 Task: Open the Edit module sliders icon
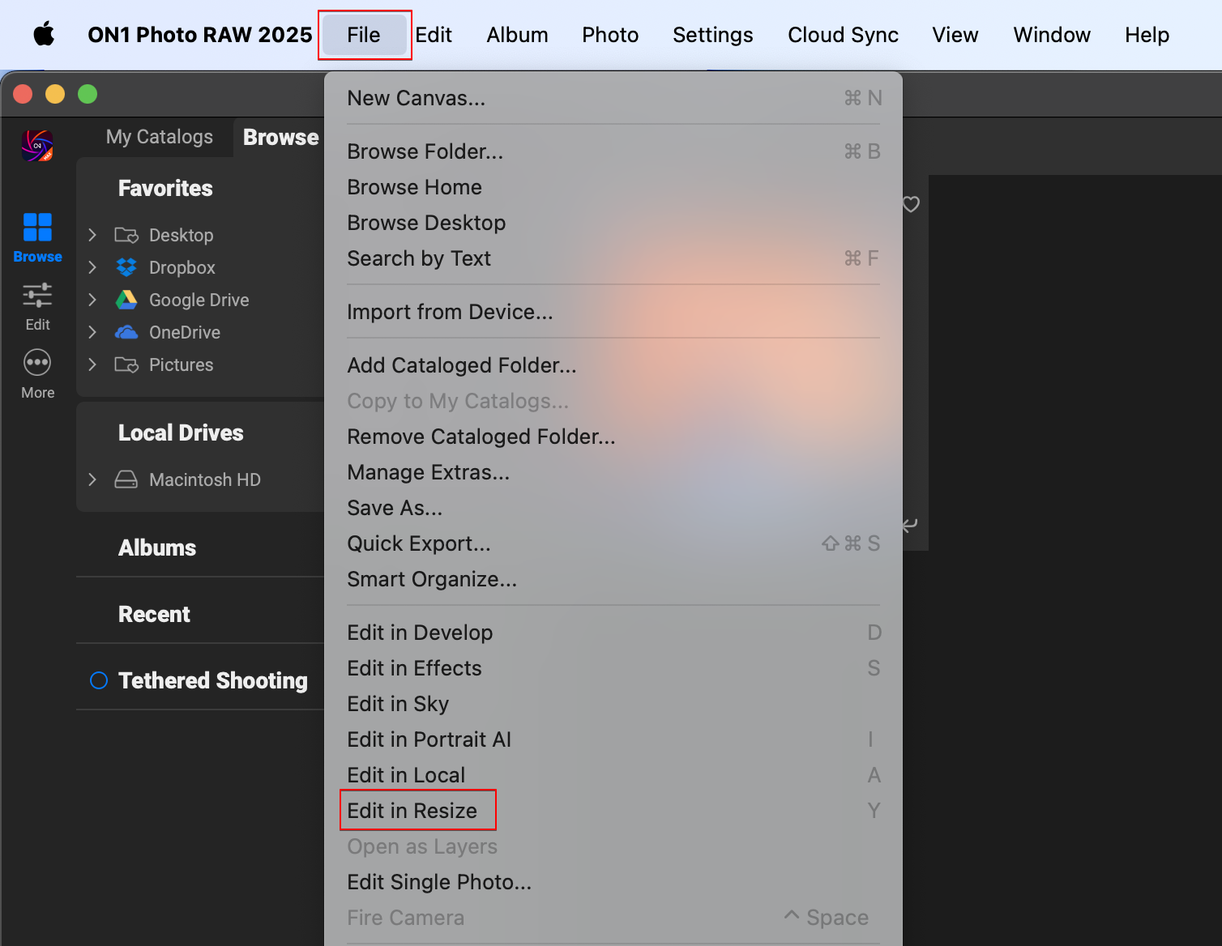37,296
